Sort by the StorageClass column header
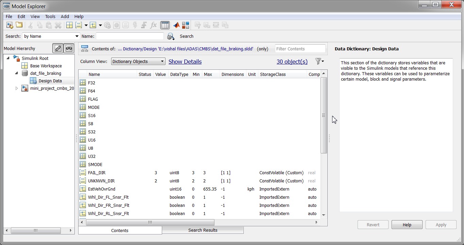The image size is (464, 245). point(282,74)
